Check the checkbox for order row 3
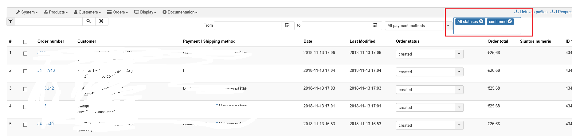Screen dimensions: 572x139 (25, 89)
